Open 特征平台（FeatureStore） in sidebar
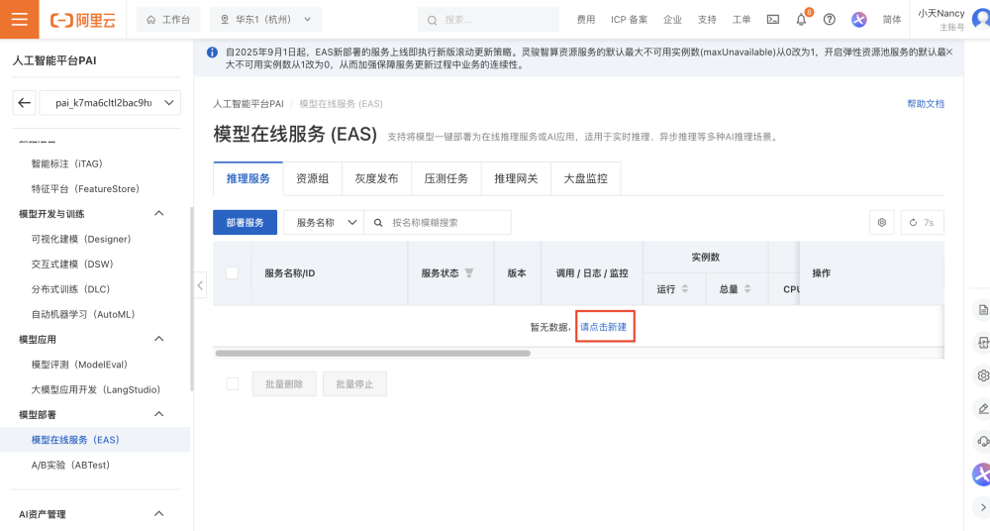 85,188
